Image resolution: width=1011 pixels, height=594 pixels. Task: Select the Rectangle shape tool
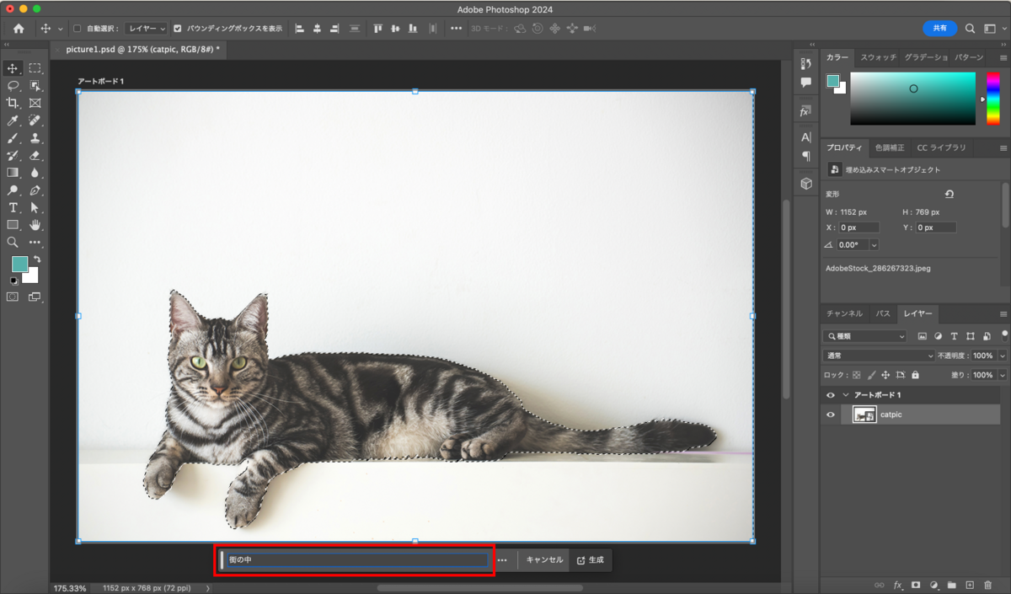coord(13,225)
